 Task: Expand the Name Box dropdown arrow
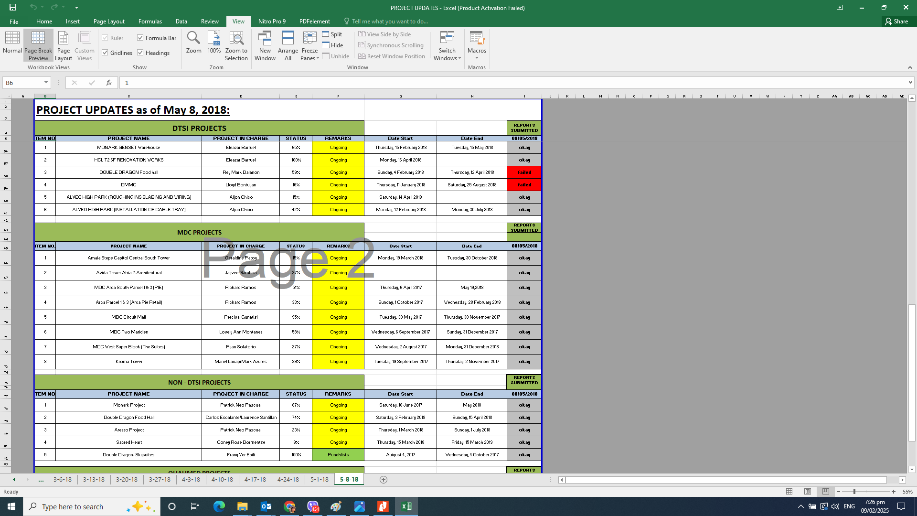(x=46, y=83)
